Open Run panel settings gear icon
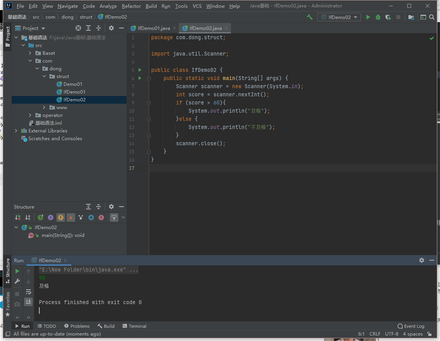The width and height of the screenshot is (440, 341). (422, 260)
